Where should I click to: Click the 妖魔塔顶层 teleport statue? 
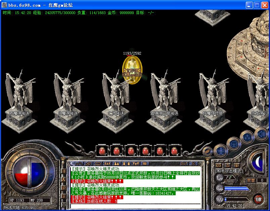click(213, 101)
